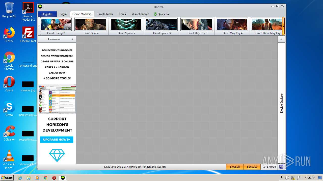Select Horizon taskbar button
The width and height of the screenshot is (323, 181).
pyautogui.click(x=63, y=178)
